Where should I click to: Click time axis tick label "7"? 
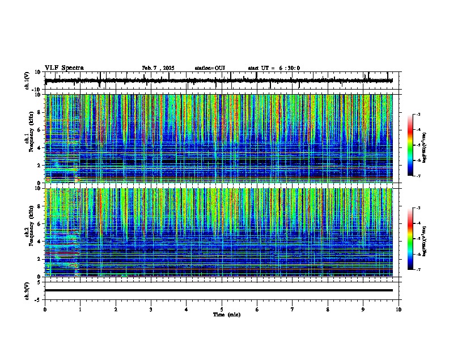pyautogui.click(x=293, y=310)
